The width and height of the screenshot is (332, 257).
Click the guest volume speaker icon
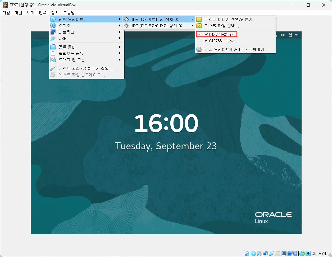[x=283, y=35]
